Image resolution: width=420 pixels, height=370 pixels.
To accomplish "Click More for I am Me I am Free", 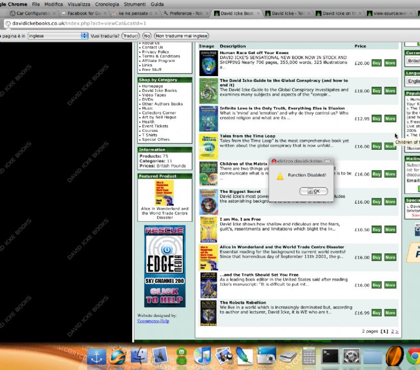I will 390,230.
